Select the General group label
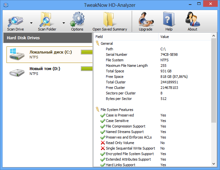This screenshot has width=220, height=170. 107,43
